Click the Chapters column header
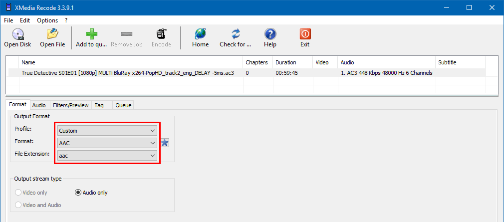 click(258, 62)
